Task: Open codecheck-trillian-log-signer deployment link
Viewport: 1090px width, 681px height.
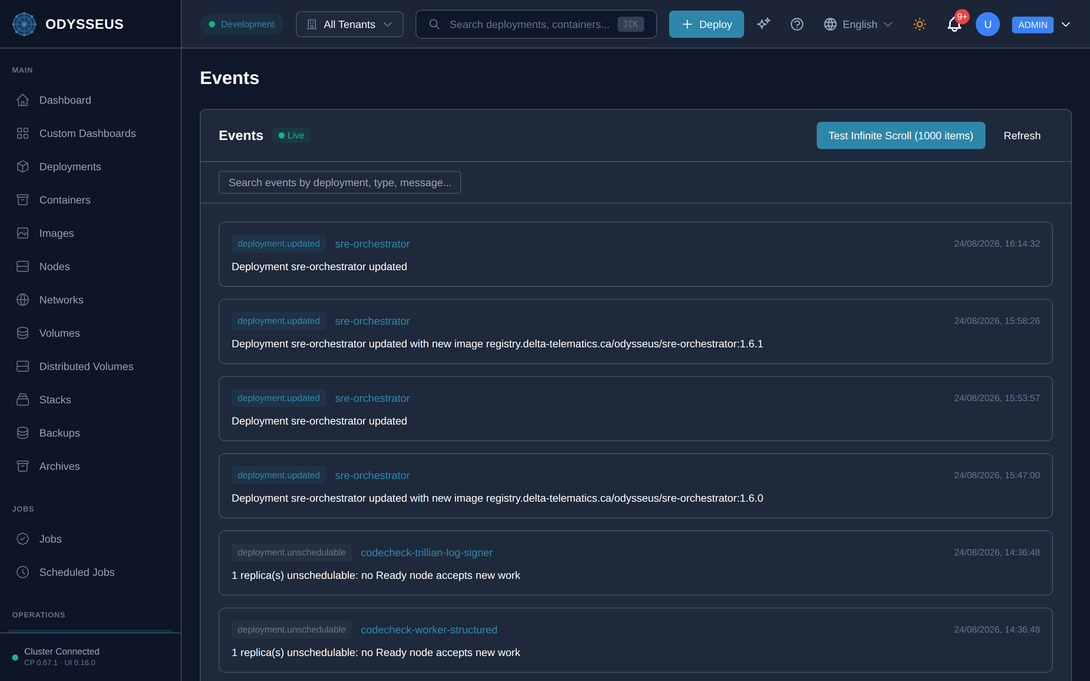Action: pyautogui.click(x=427, y=553)
